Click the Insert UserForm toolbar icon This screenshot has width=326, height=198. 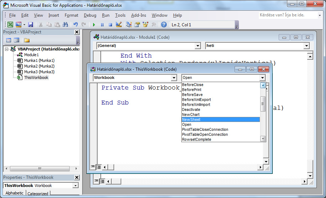[x=19, y=25]
